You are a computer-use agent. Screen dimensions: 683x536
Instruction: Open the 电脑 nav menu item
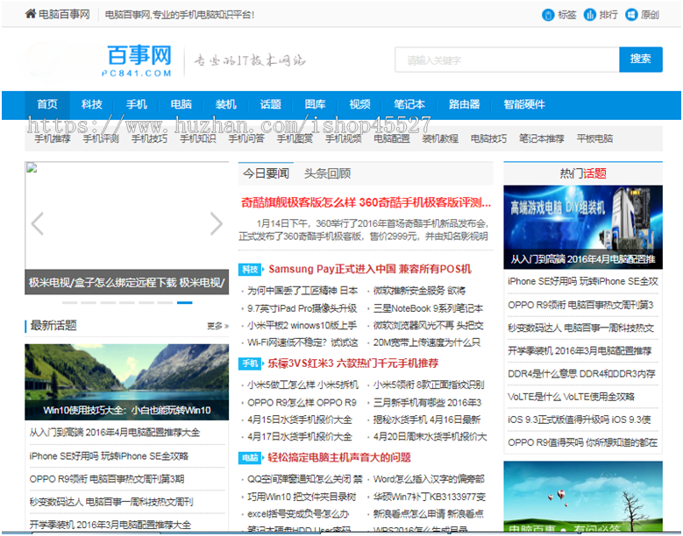tap(181, 104)
